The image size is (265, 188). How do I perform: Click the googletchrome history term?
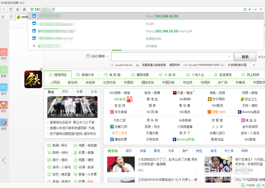click(124, 65)
